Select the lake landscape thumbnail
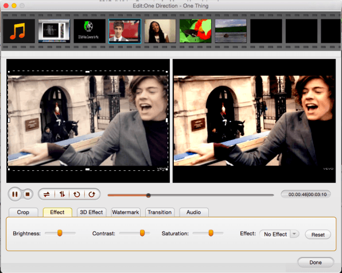 tap(231, 31)
